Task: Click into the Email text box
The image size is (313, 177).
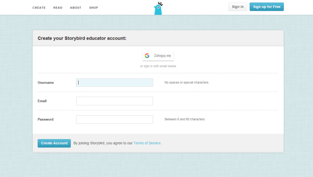Action: (114, 101)
